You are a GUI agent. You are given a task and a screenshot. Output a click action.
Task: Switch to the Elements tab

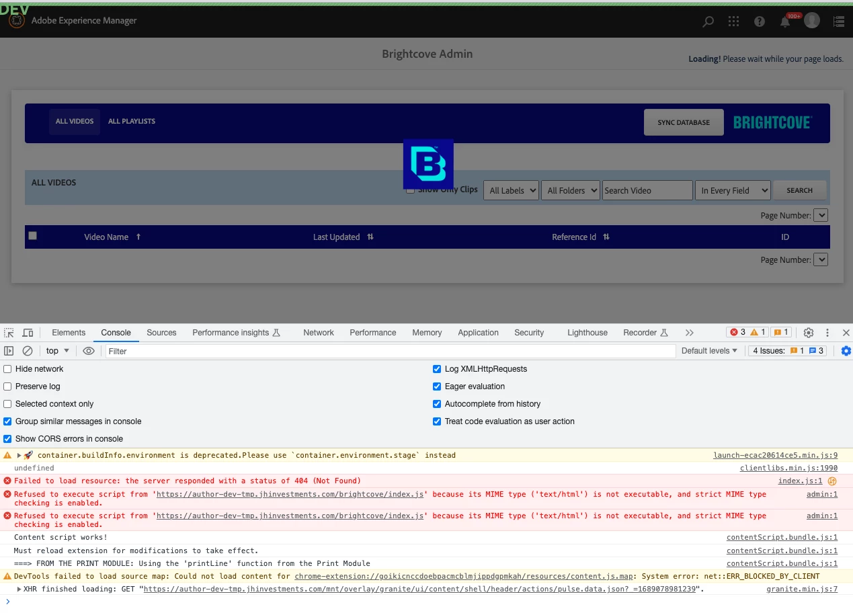tap(69, 333)
